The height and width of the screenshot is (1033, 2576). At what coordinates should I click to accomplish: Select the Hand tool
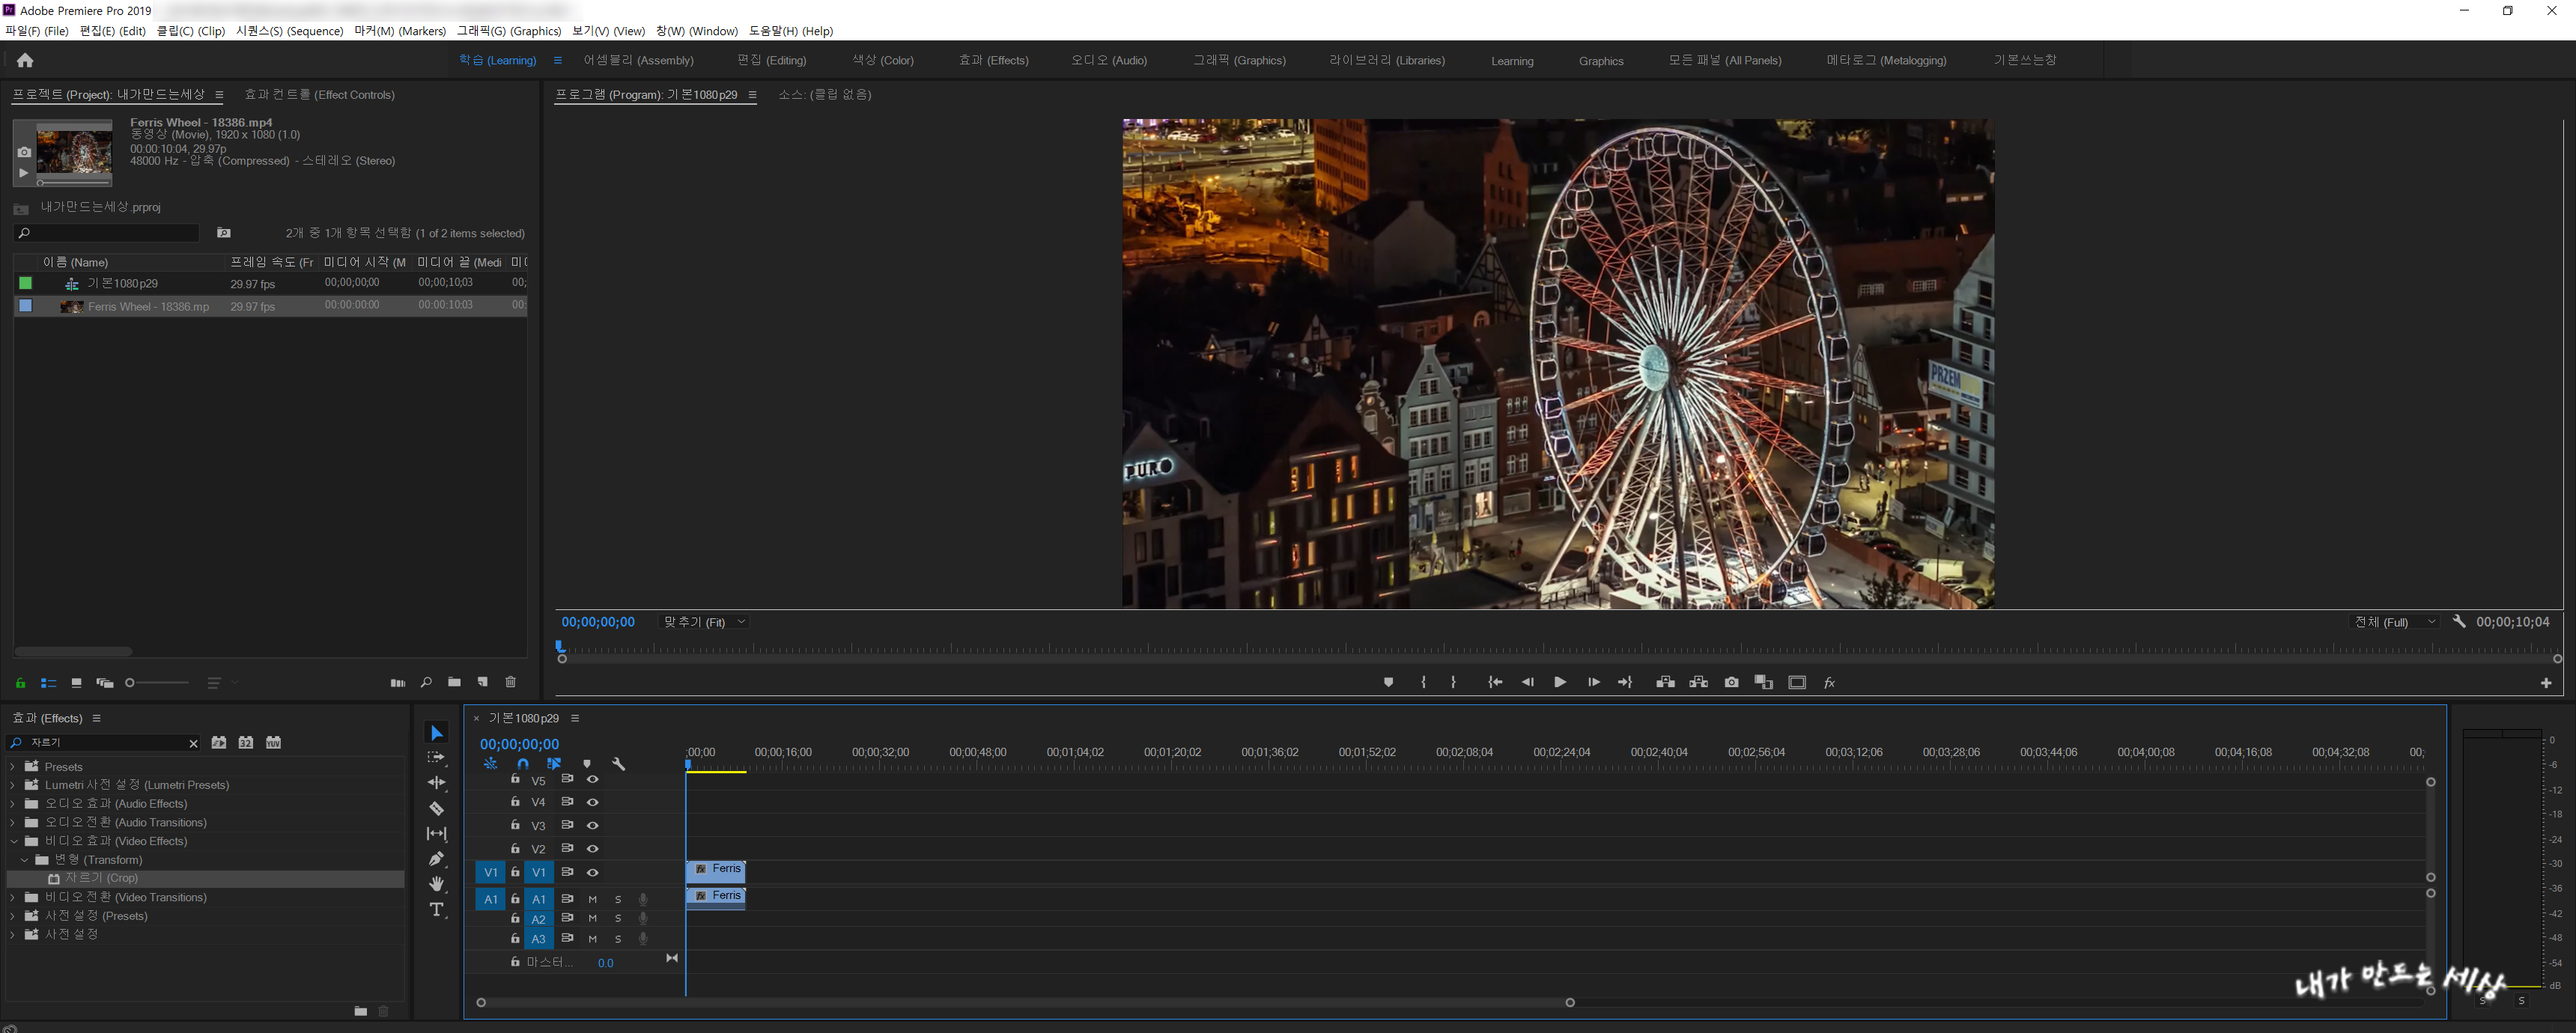tap(436, 884)
